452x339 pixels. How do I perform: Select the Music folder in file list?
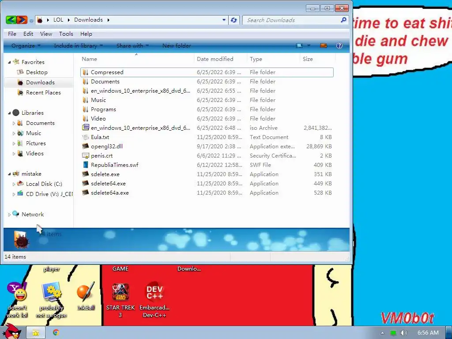[x=98, y=100]
